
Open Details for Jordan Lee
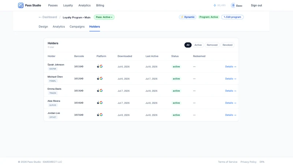pyautogui.click(x=231, y=115)
